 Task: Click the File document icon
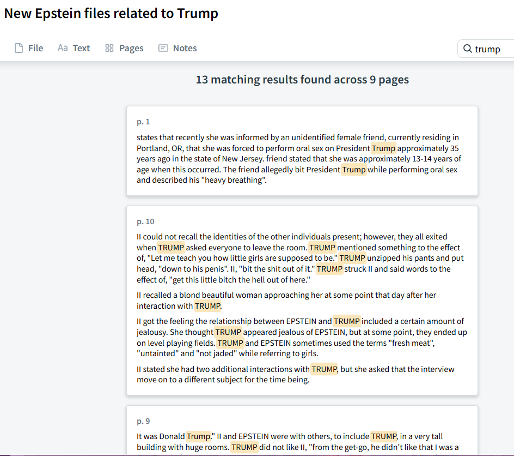click(x=19, y=48)
